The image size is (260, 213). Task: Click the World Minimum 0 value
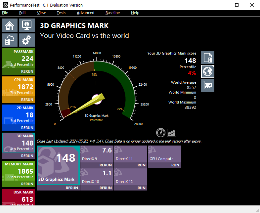click(195, 98)
